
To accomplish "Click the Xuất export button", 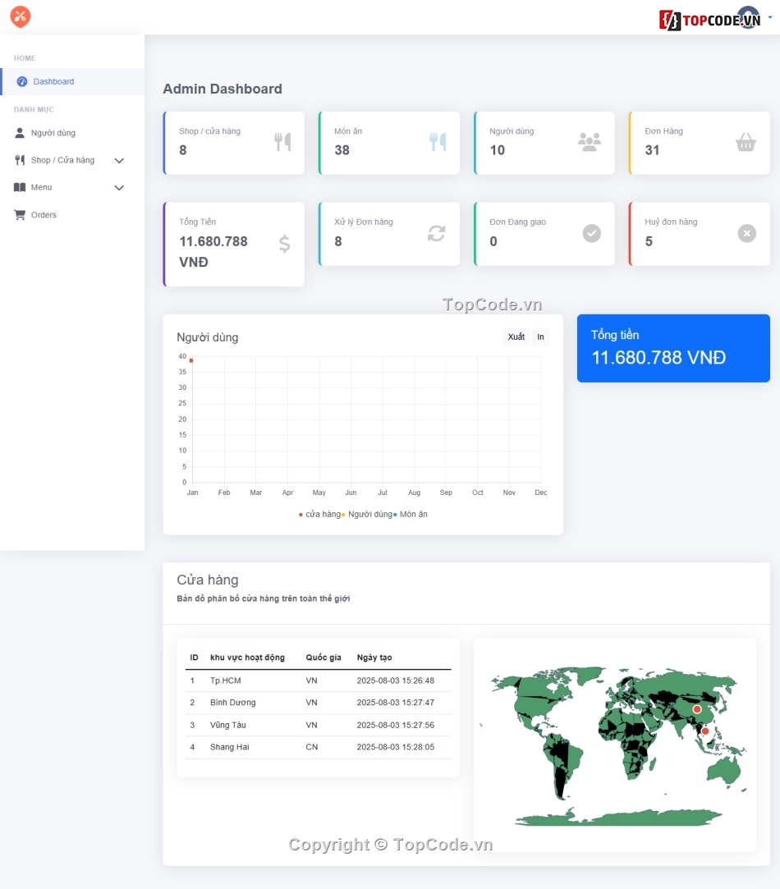I will (516, 337).
